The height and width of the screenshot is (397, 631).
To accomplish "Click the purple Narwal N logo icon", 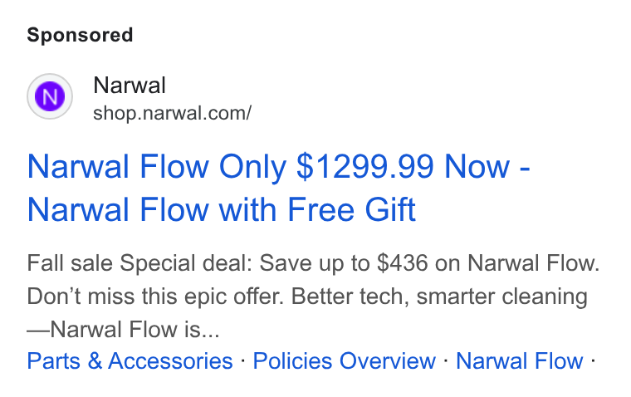I will [50, 96].
